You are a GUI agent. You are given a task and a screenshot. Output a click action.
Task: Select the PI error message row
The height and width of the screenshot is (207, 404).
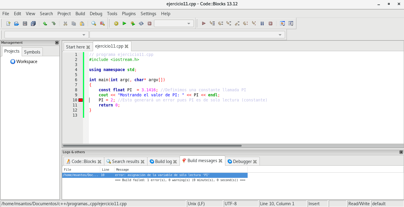coord(155,175)
